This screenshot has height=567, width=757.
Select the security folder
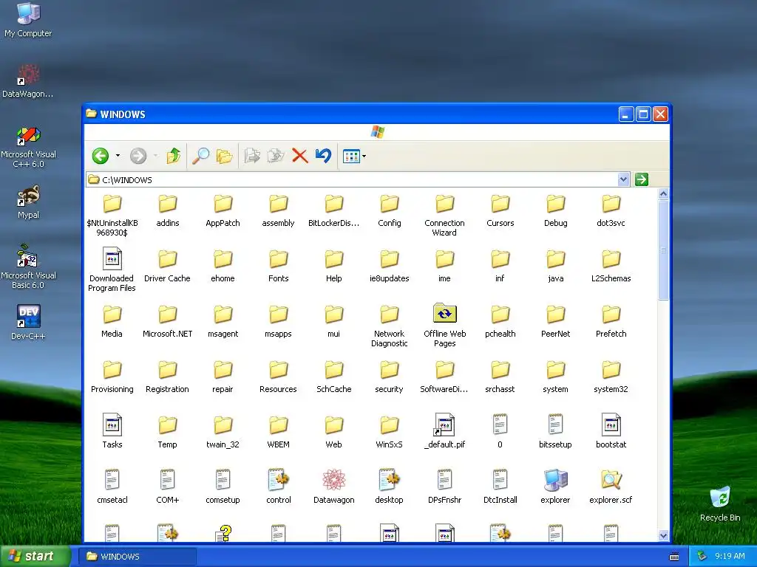point(389,377)
